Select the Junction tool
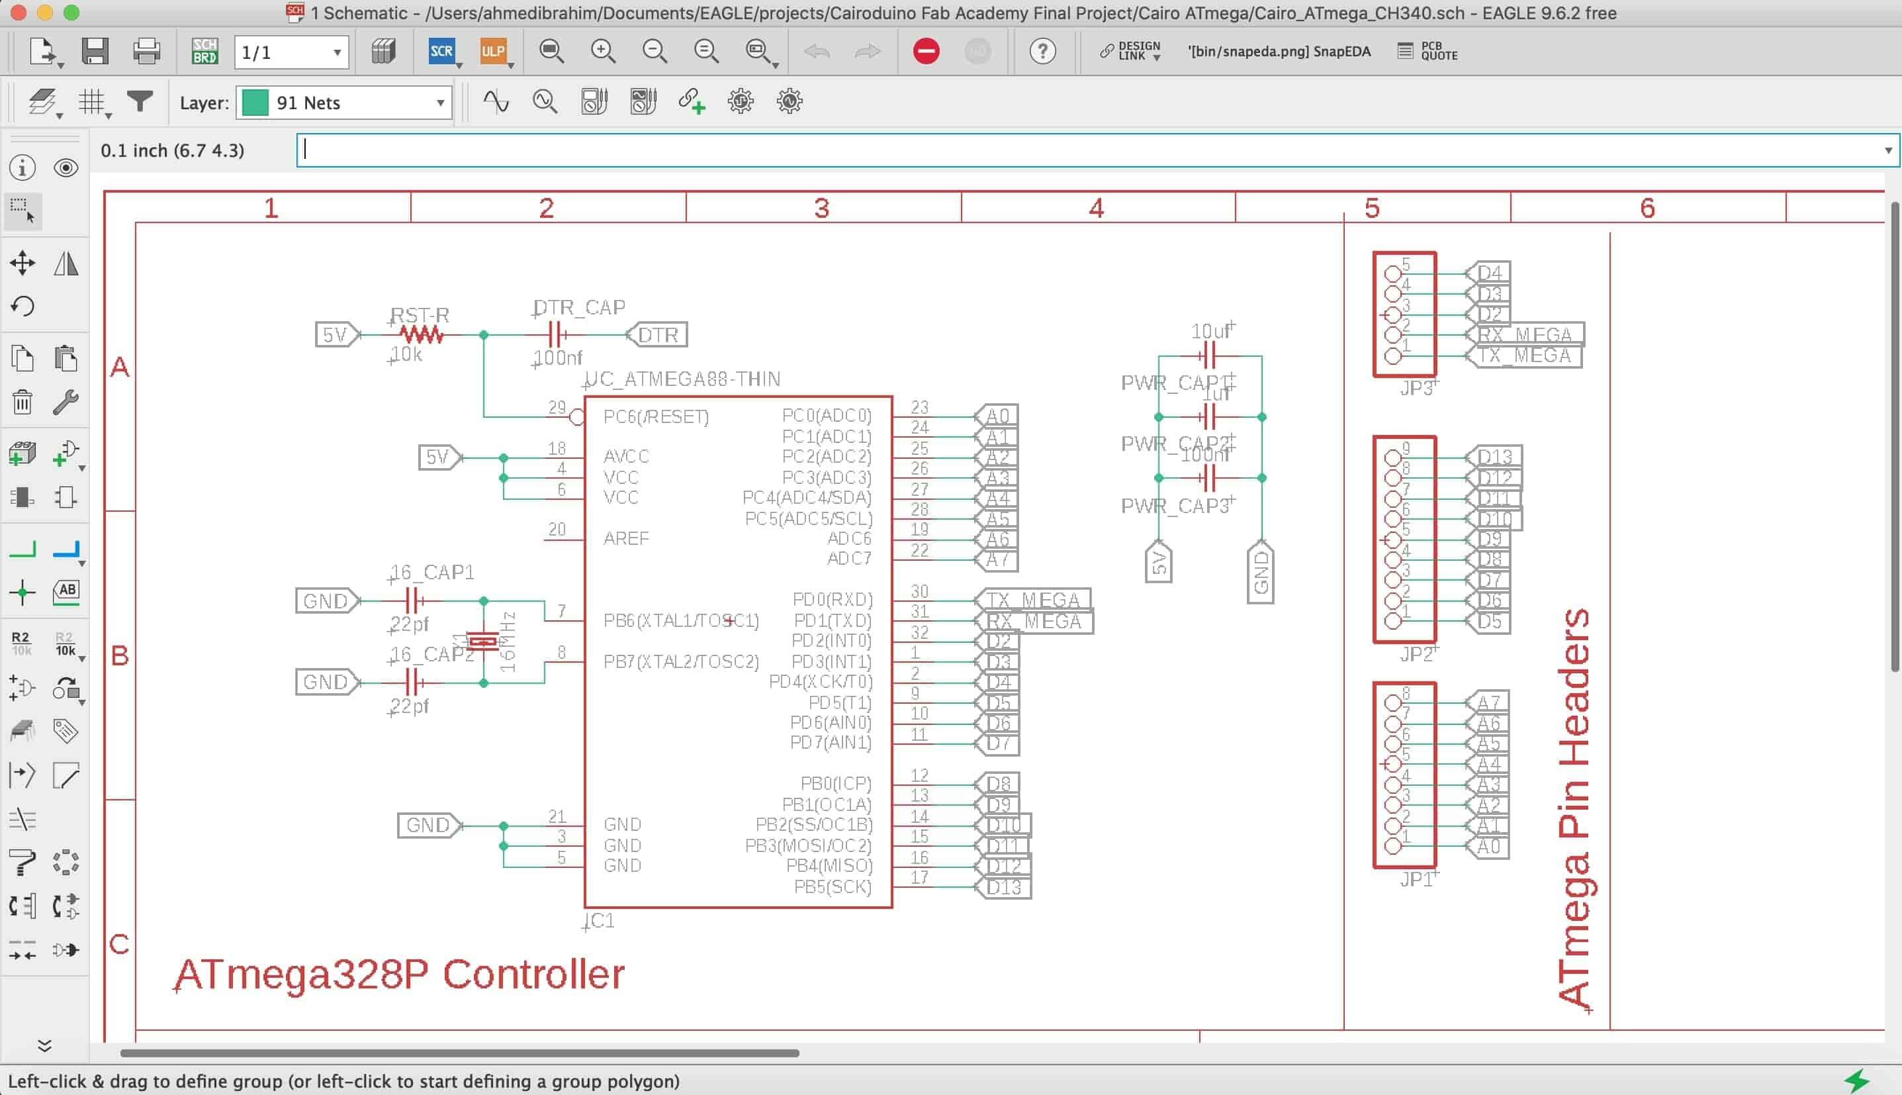Viewport: 1902px width, 1095px height. tap(23, 593)
